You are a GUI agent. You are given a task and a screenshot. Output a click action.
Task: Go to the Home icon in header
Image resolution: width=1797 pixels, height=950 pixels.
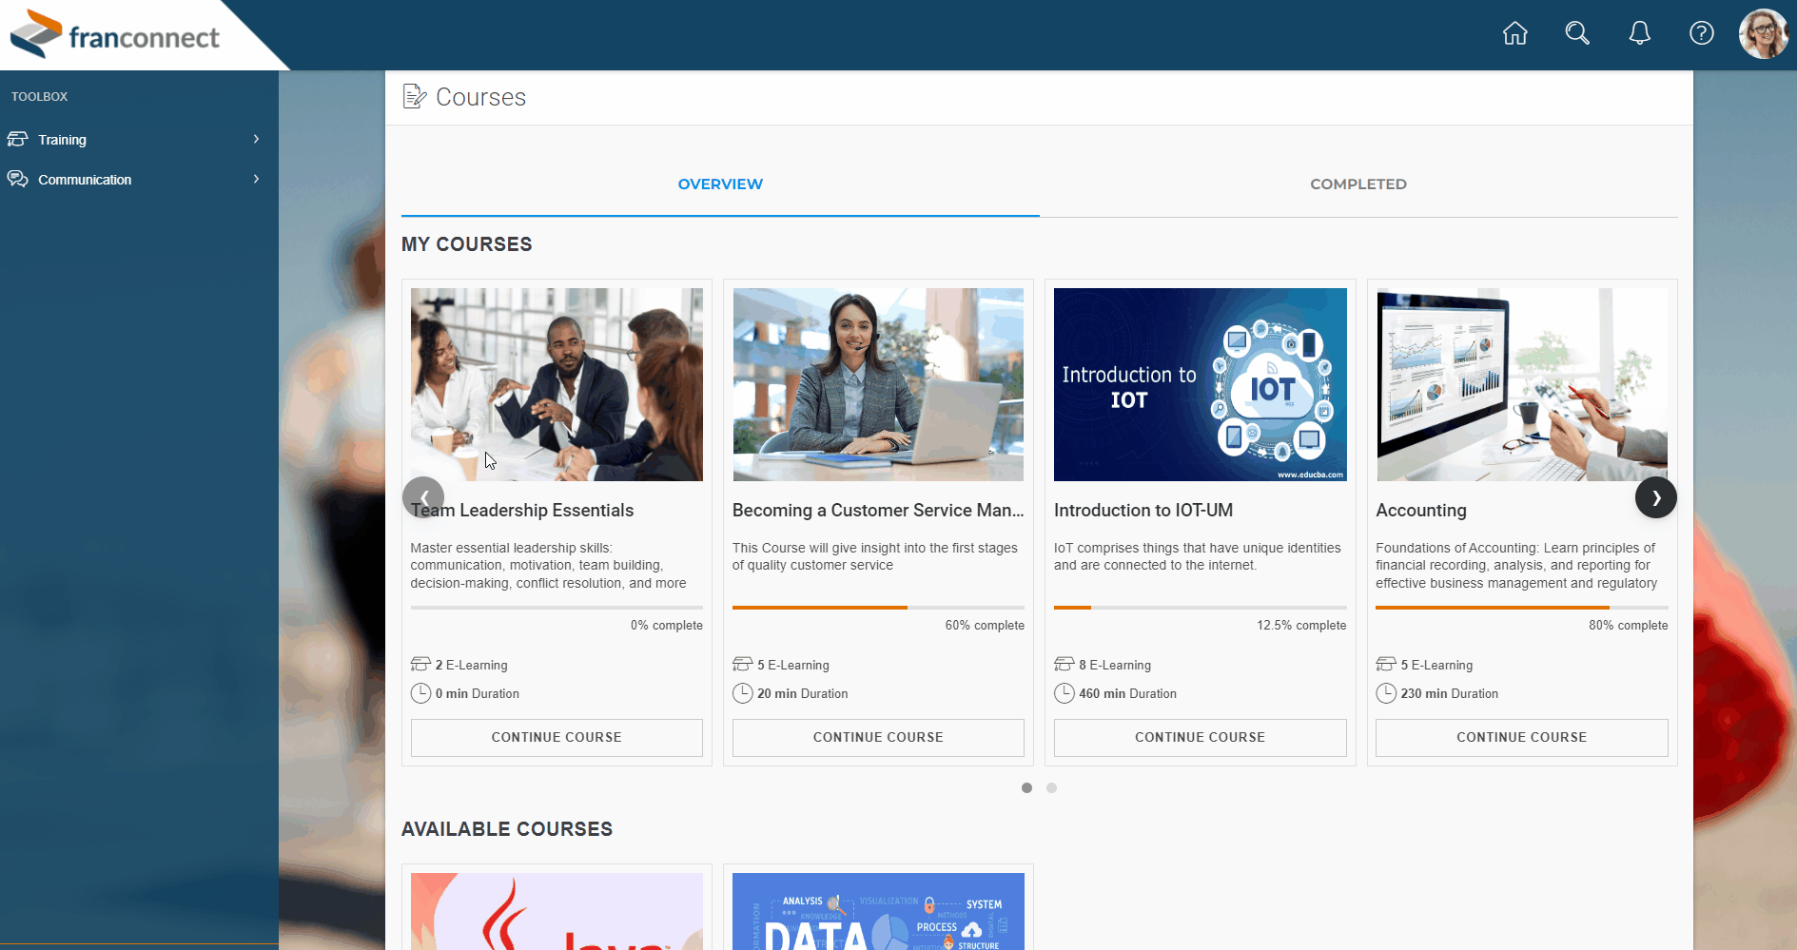point(1514,34)
